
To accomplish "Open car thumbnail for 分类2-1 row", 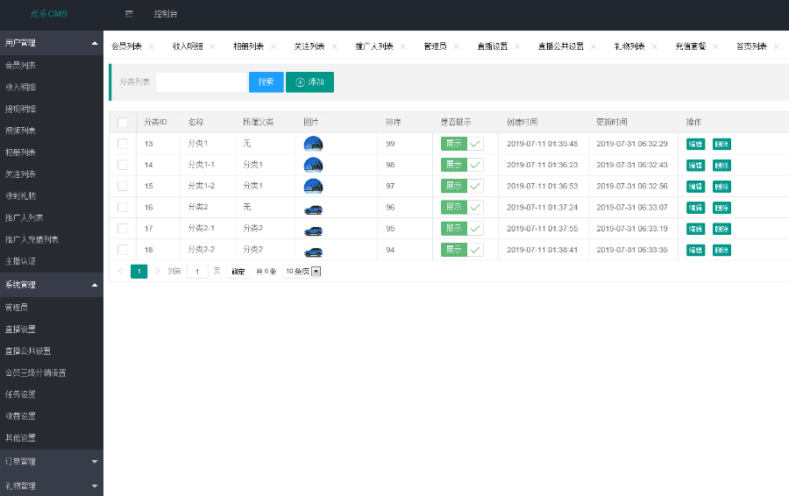I will (313, 230).
